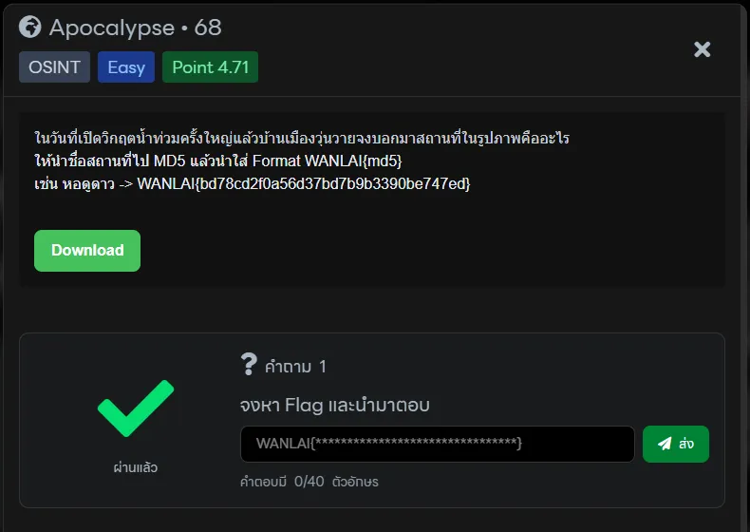Click the example WANLAI{bd78cd2f...} hash text

coord(304,183)
